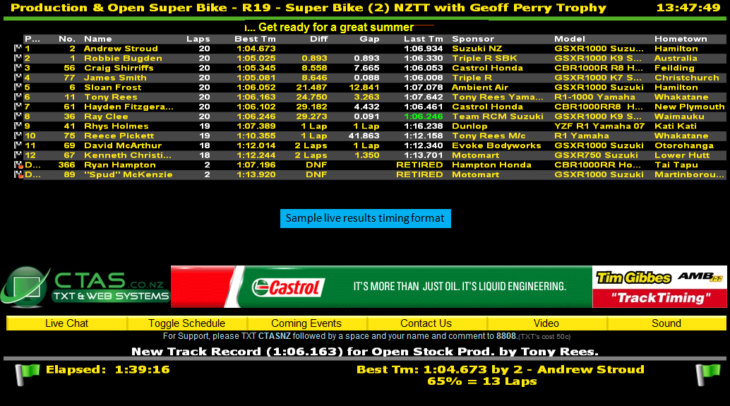Open Live Chat
730x406 pixels.
[x=66, y=323]
